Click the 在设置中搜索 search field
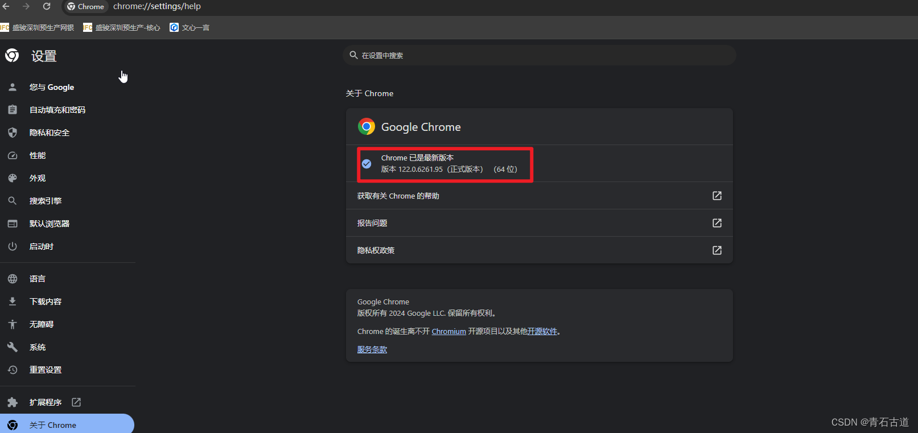Image resolution: width=918 pixels, height=433 pixels. [540, 55]
